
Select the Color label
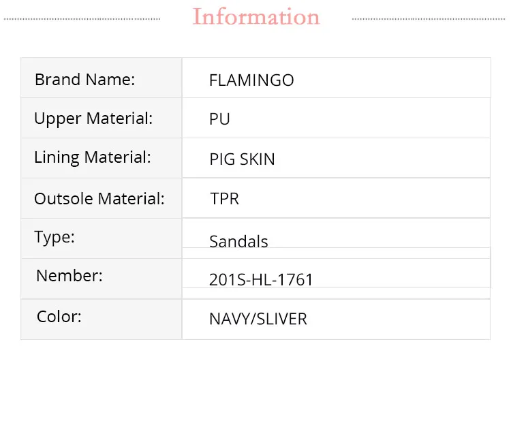[59, 317]
